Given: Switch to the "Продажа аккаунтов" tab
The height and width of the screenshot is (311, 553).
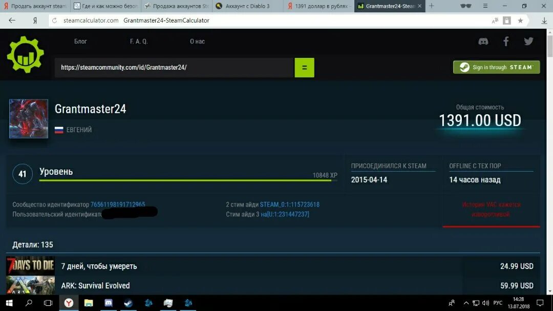Looking at the screenshot, I should [176, 6].
